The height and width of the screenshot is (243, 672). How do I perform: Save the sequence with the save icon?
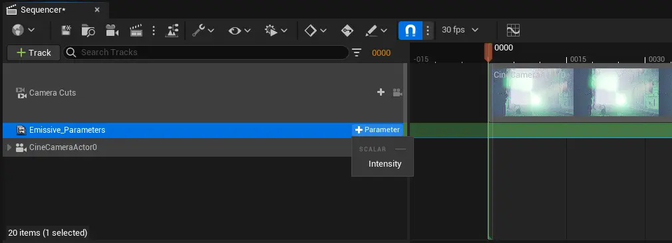pyautogui.click(x=66, y=30)
